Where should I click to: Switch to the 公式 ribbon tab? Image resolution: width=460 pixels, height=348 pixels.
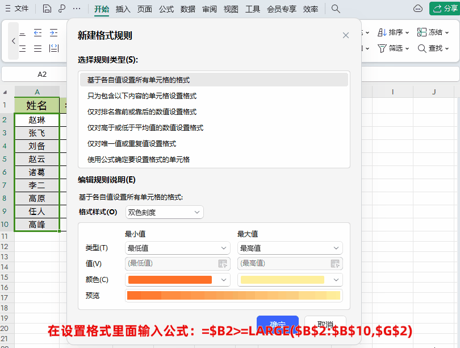[166, 9]
